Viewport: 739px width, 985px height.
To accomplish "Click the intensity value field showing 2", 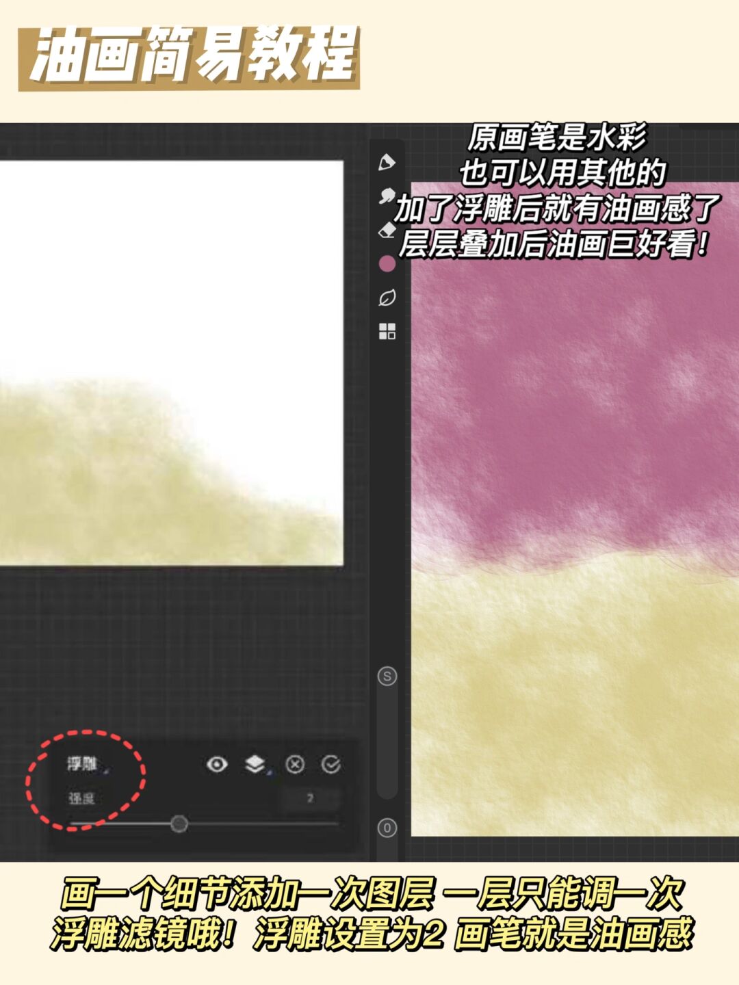I will coord(310,798).
